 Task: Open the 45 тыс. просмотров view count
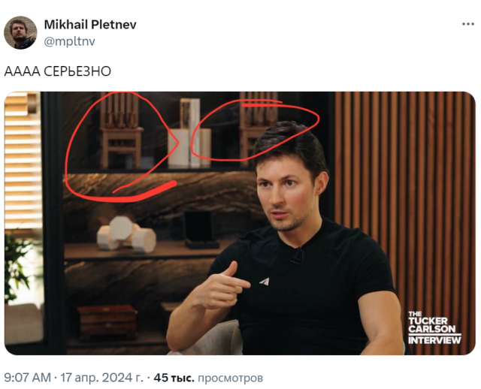click(208, 378)
